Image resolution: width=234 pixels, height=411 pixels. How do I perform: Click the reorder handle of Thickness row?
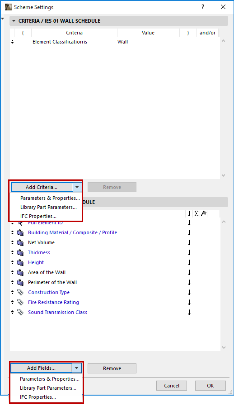tap(12, 252)
